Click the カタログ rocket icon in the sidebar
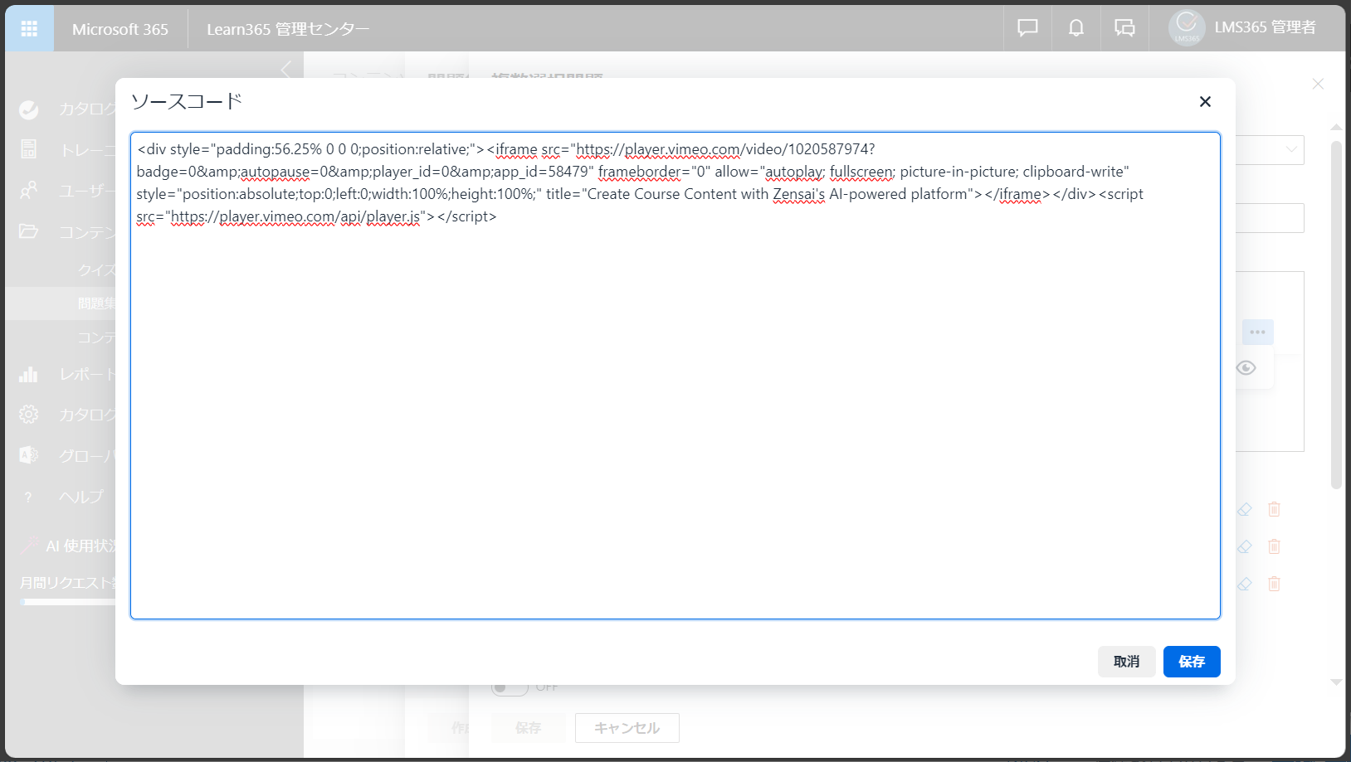Image resolution: width=1351 pixels, height=762 pixels. (29, 109)
